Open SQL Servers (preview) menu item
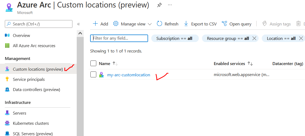Image resolution: width=305 pixels, height=136 pixels. 33,134
